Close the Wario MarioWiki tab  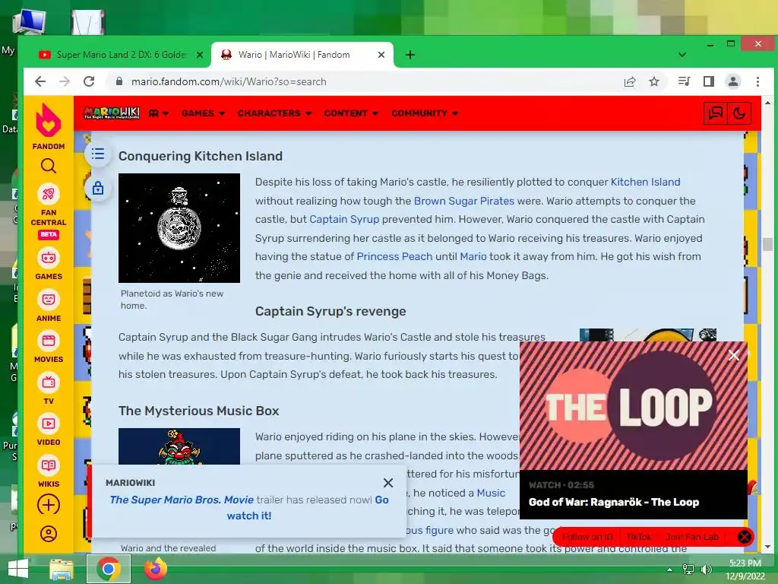pyautogui.click(x=381, y=55)
